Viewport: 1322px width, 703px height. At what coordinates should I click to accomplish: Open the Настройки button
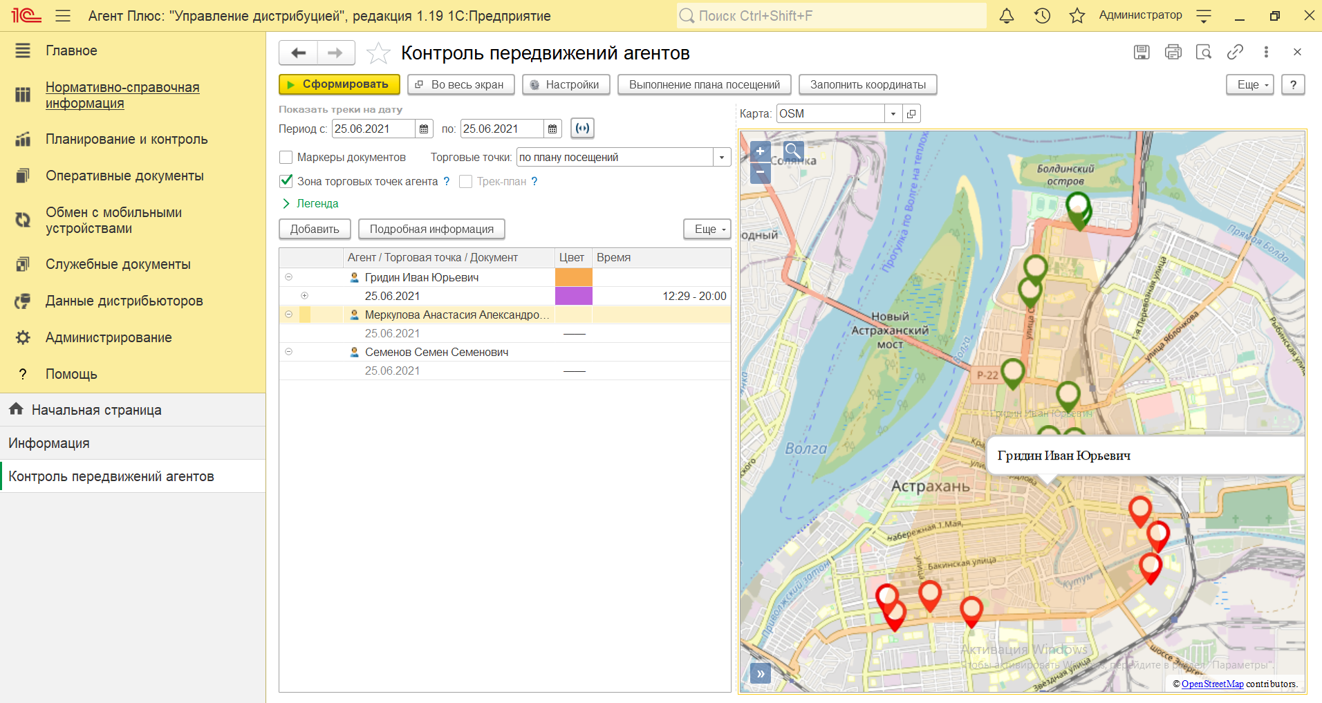coord(566,84)
